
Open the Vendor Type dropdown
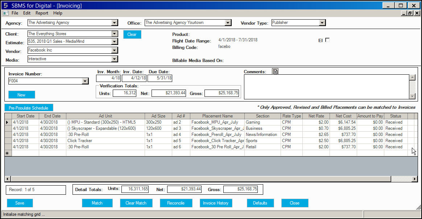click(x=322, y=23)
